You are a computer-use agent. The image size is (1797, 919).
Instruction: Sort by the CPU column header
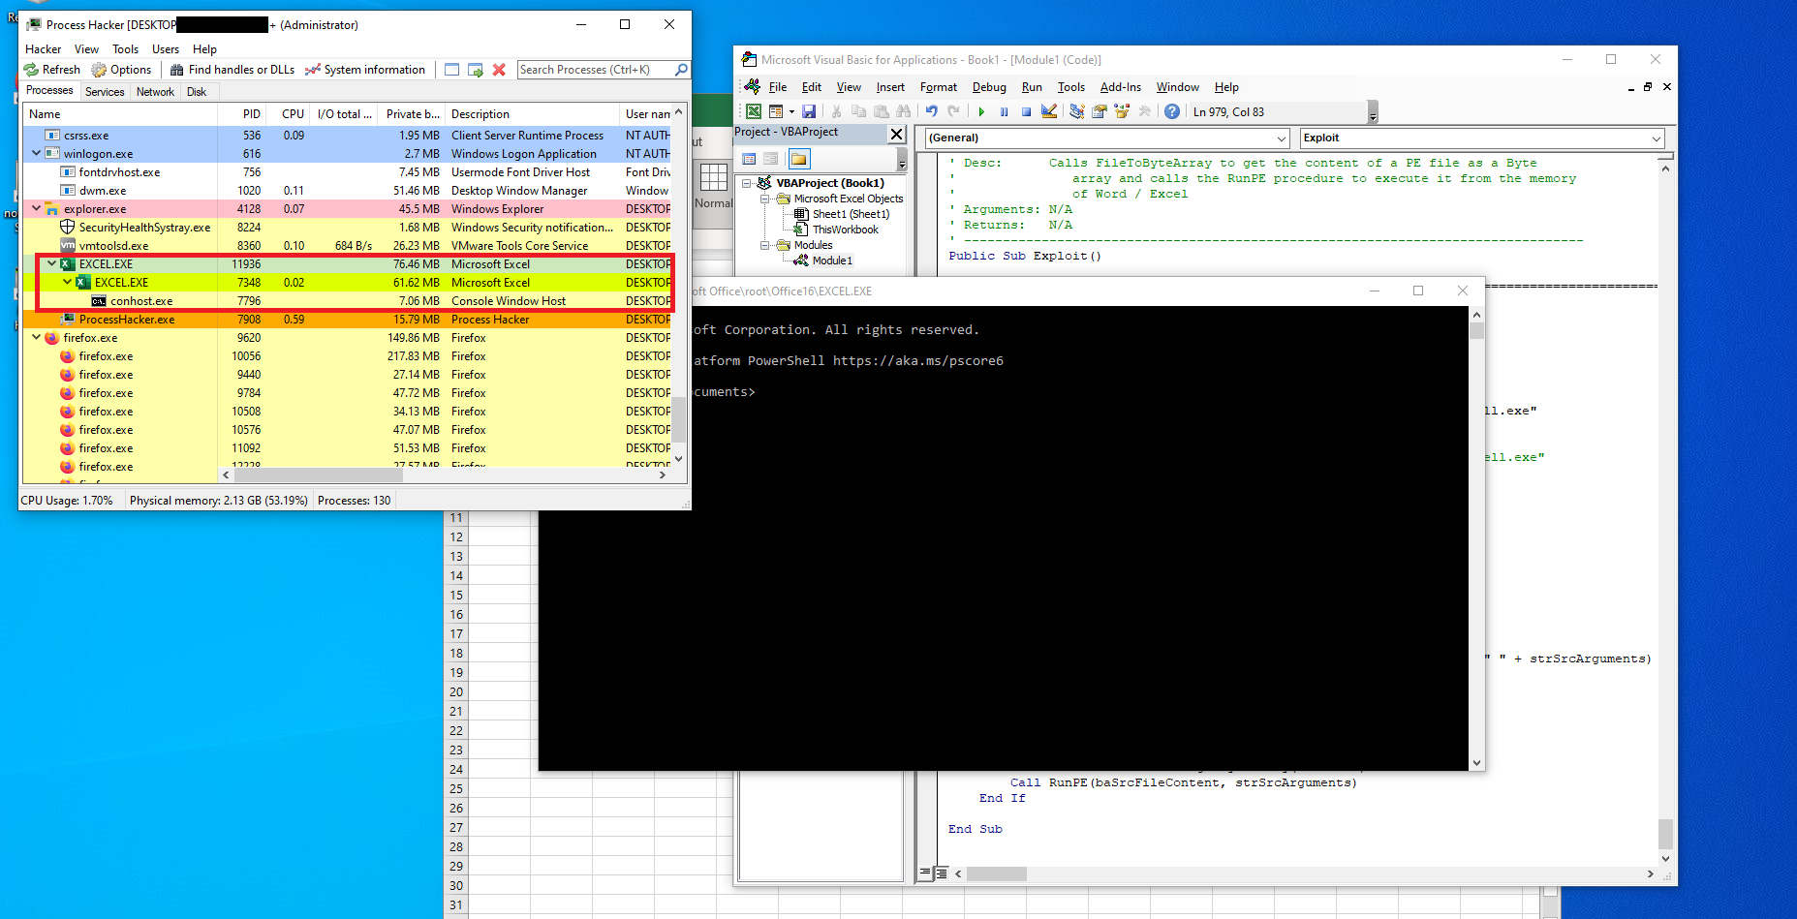pyautogui.click(x=290, y=114)
